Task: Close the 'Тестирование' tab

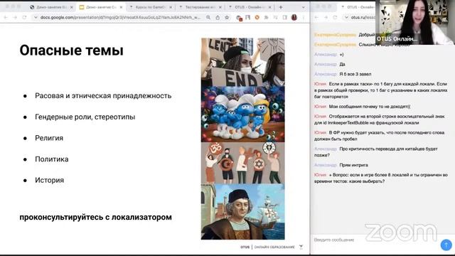Action: [220, 7]
